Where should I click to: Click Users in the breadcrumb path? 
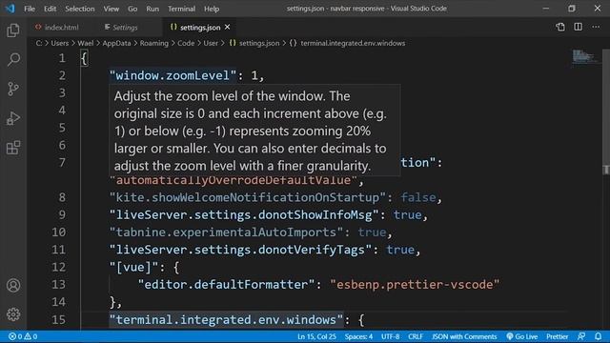click(59, 43)
